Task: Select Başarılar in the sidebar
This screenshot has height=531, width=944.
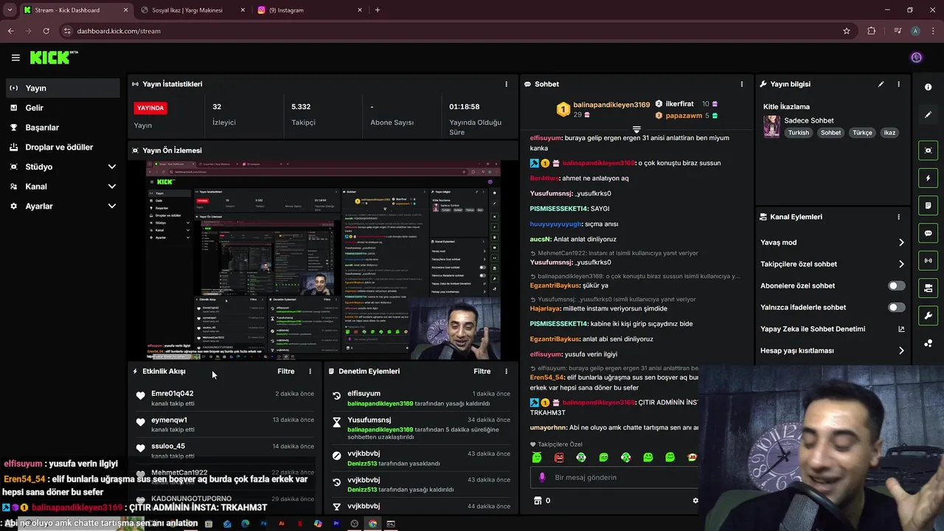Action: click(62, 128)
